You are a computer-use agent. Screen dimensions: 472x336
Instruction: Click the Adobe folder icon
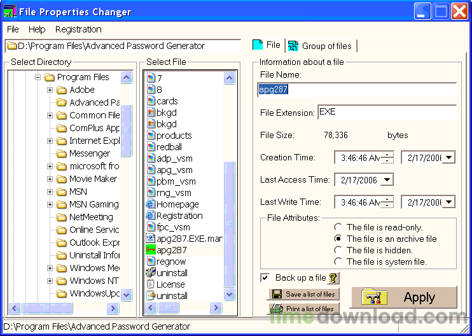pos(62,90)
